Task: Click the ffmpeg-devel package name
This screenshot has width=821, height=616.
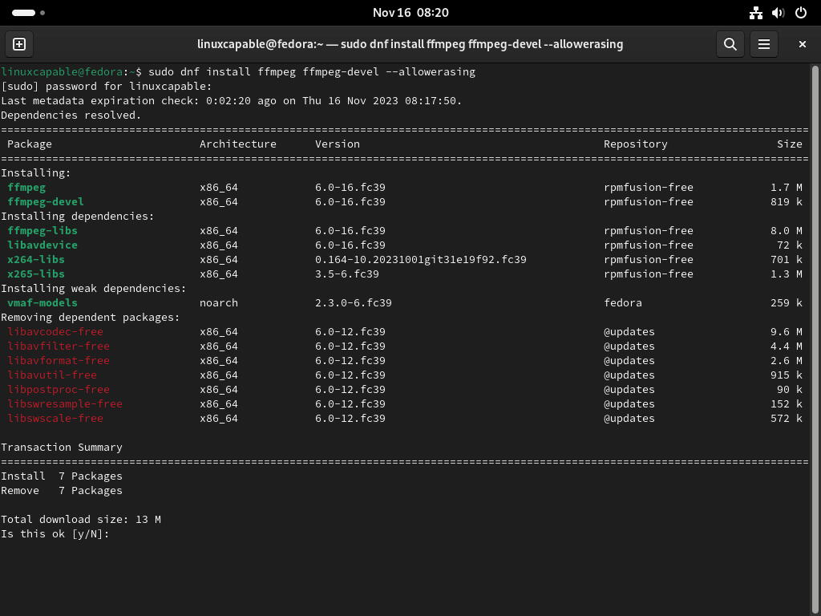Action: [x=42, y=201]
